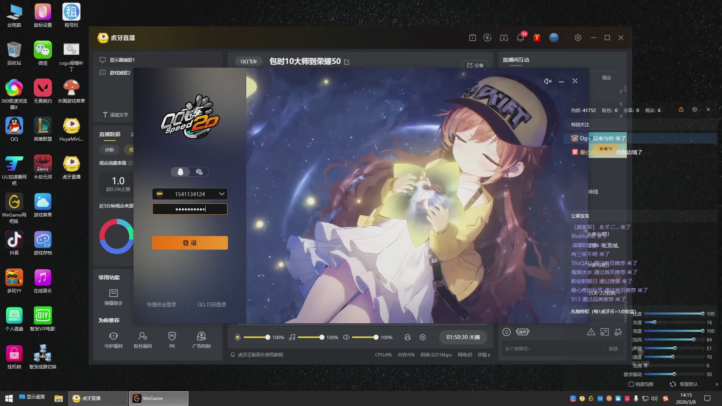722x406 pixels.
Task: Enable the 响度均衡 checkbox
Action: (x=631, y=384)
